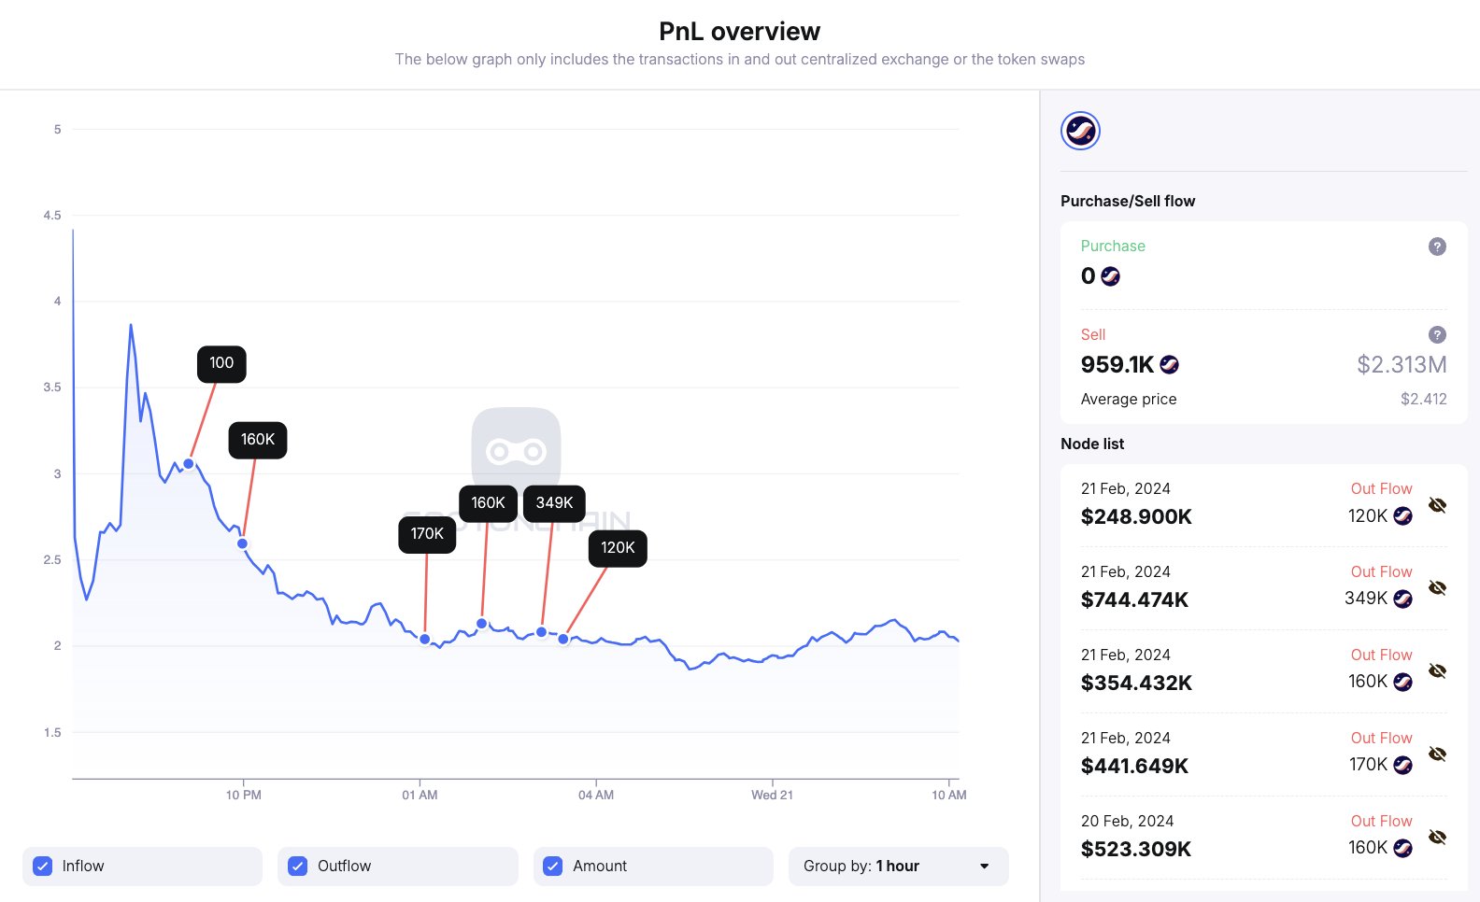Screen dimensions: 1480x902
Task: Click the $744.474K node amount
Action: pos(1134,600)
